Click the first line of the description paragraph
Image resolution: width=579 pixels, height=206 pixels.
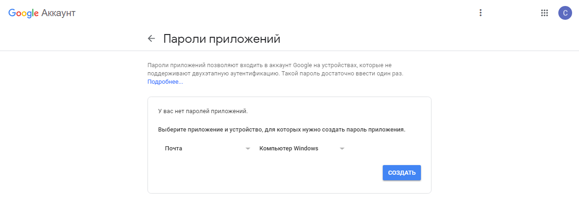click(x=269, y=65)
